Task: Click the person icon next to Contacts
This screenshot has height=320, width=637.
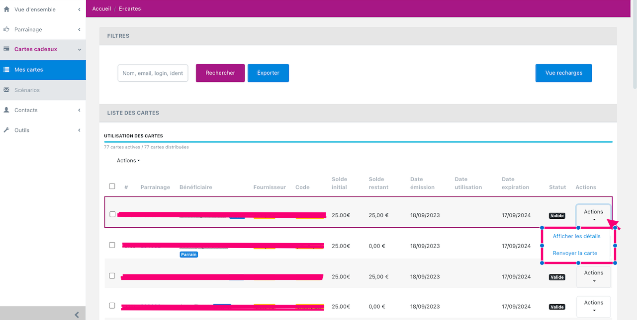Action: pos(6,110)
